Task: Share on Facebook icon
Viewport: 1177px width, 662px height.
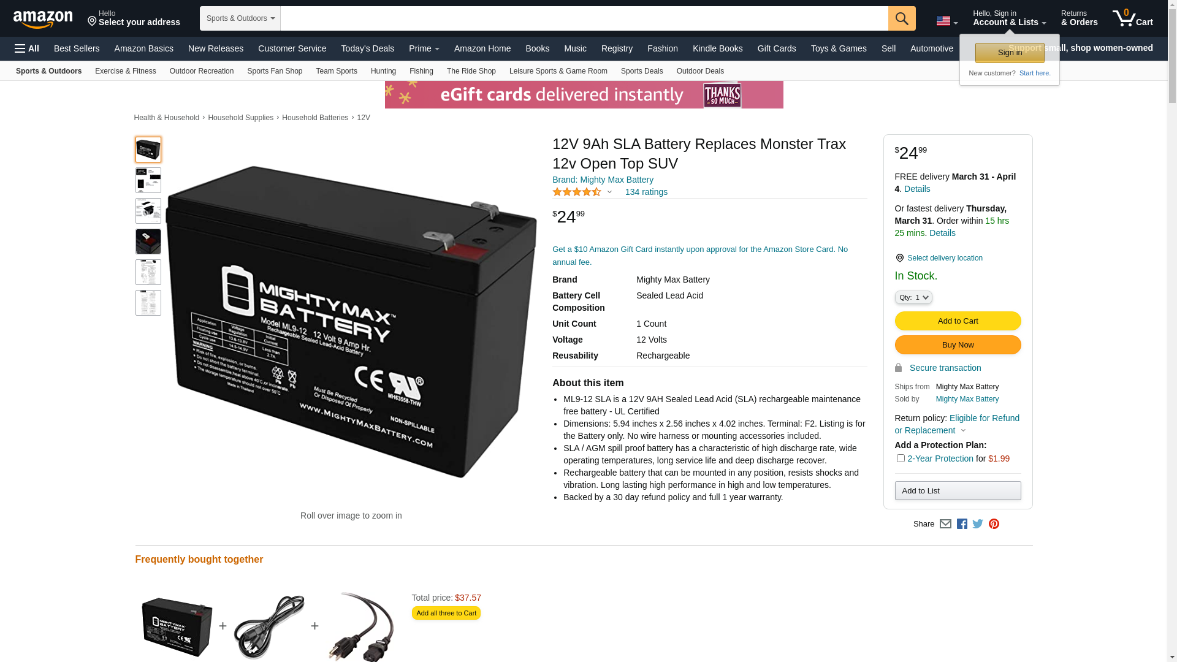Action: coord(962,524)
